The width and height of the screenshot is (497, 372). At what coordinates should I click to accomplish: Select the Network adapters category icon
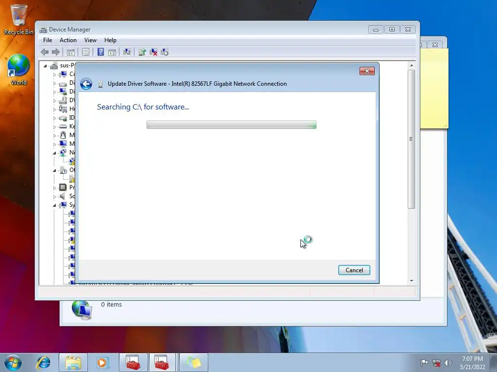click(63, 153)
